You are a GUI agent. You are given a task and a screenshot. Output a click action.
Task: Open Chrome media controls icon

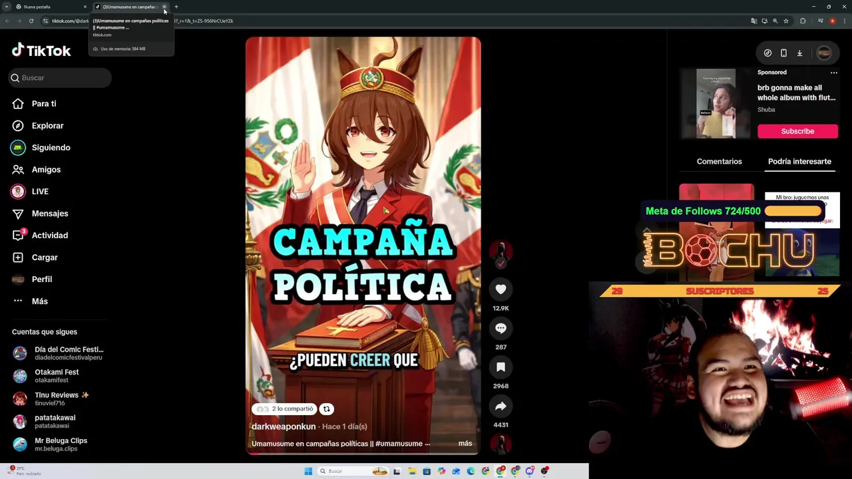(x=820, y=21)
